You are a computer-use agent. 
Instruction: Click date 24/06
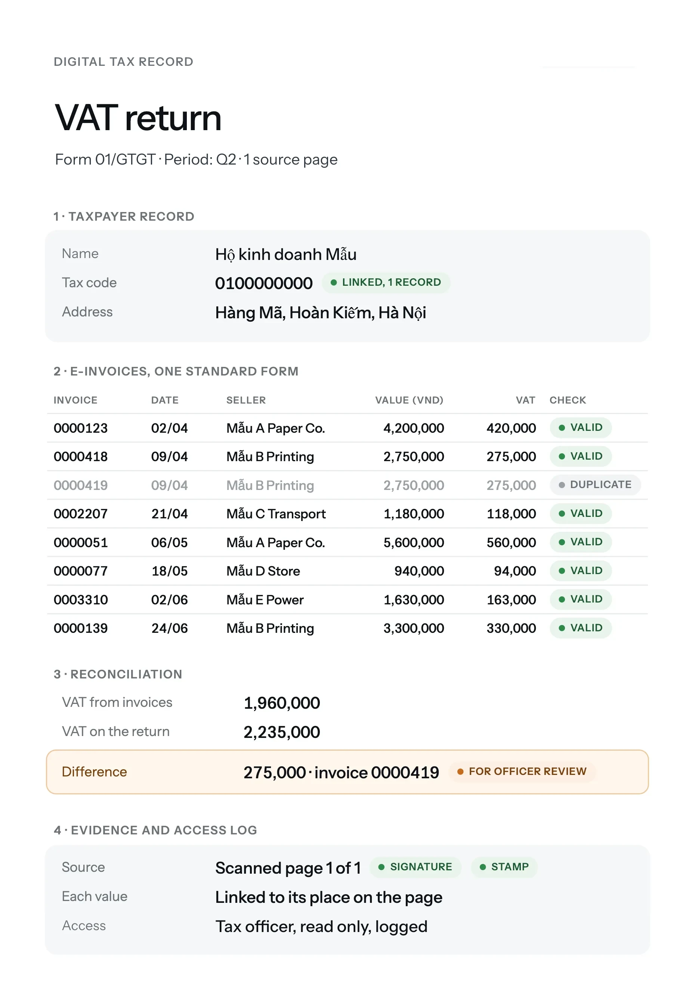click(x=170, y=628)
